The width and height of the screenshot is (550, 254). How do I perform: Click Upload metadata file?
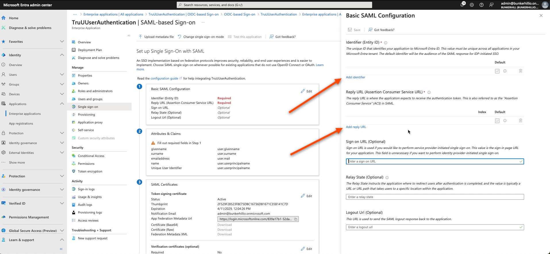click(156, 37)
